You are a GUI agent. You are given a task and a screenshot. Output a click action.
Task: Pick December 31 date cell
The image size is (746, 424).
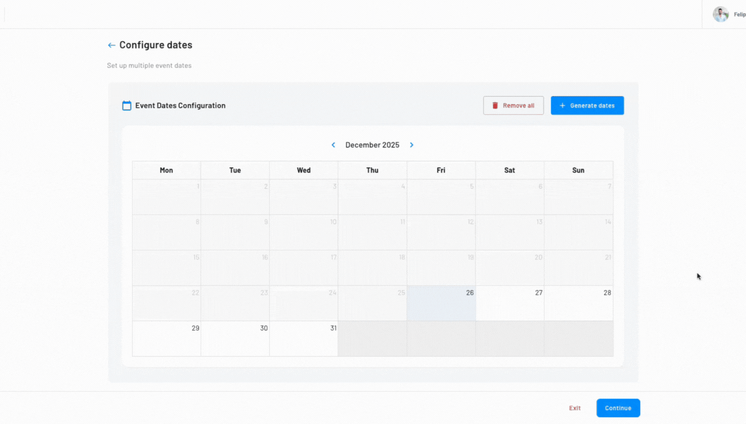pyautogui.click(x=303, y=338)
